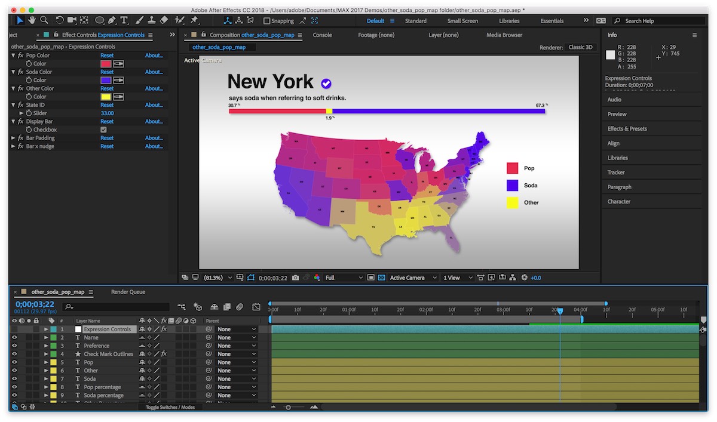The image size is (717, 422).
Task: Enable the Snapping checkbox
Action: point(267,21)
